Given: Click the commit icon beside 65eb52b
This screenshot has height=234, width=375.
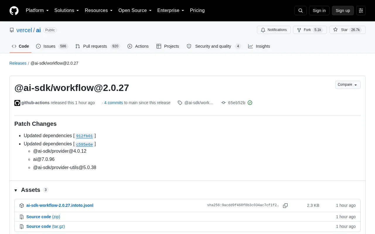Looking at the screenshot, I should click(x=224, y=103).
